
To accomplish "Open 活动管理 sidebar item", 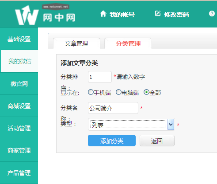I will click(19, 128).
